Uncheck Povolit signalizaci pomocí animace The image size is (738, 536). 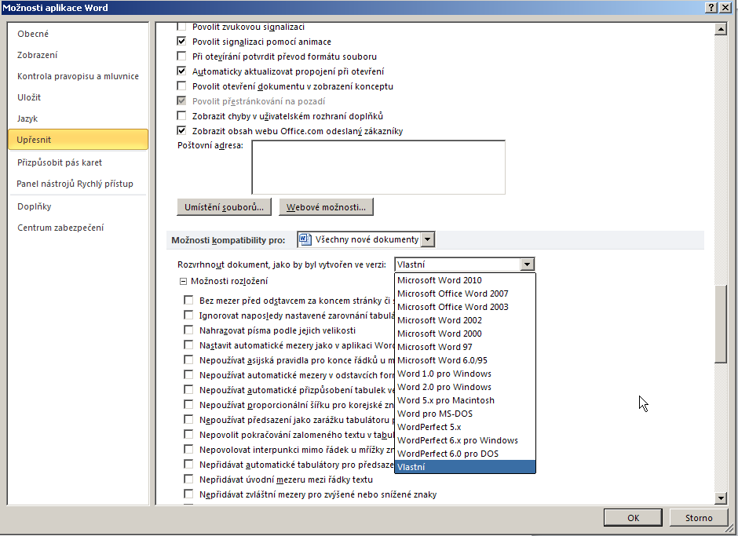(x=181, y=42)
